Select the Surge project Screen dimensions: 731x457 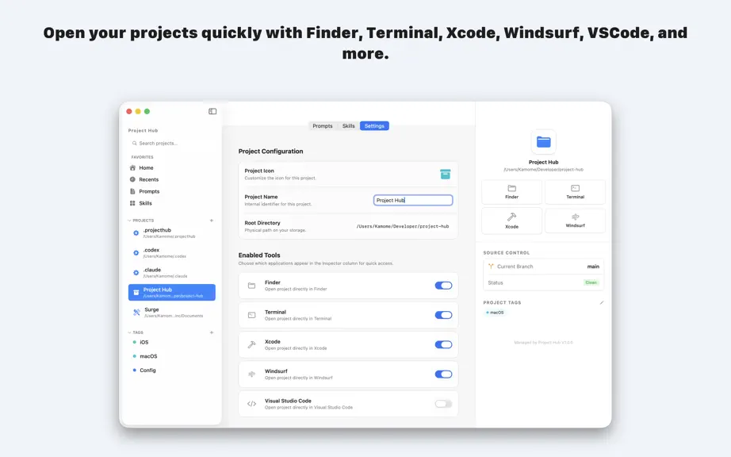click(x=171, y=313)
